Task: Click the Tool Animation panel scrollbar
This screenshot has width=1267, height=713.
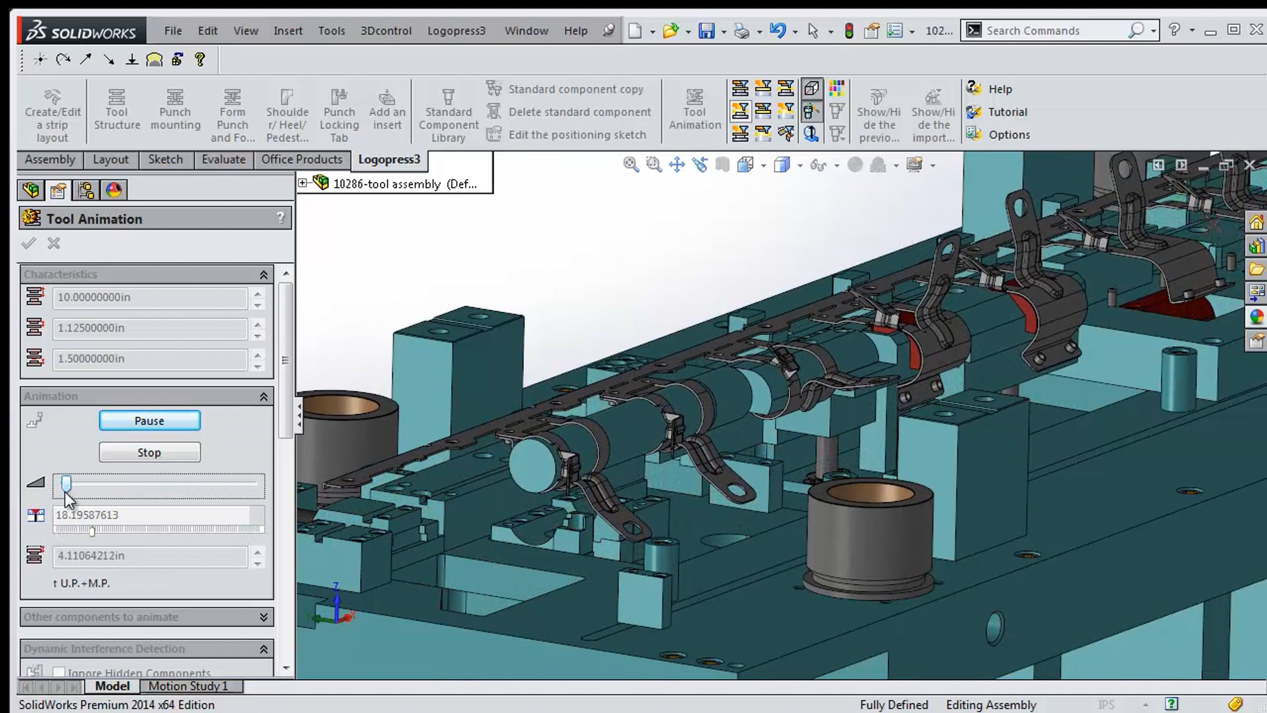Action: pos(286,360)
